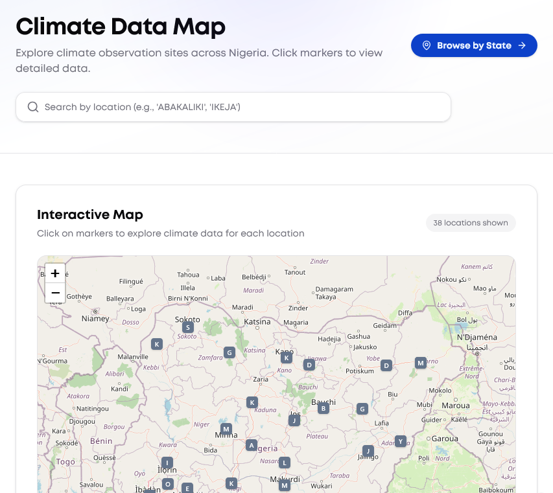The width and height of the screenshot is (553, 493).
Task: Click the N'Djaména label on map
Action: point(477,338)
